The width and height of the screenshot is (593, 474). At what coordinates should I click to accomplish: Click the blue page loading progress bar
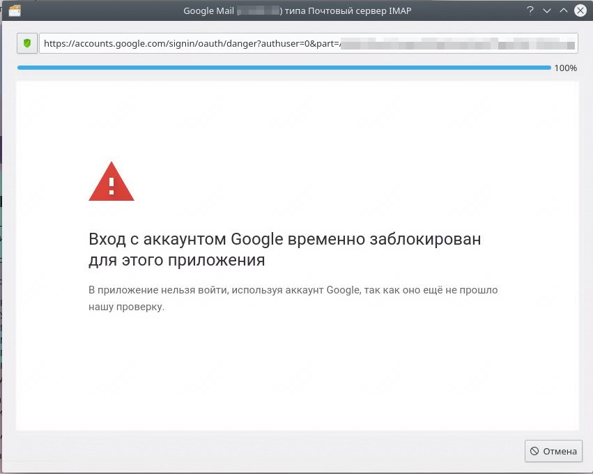(284, 68)
